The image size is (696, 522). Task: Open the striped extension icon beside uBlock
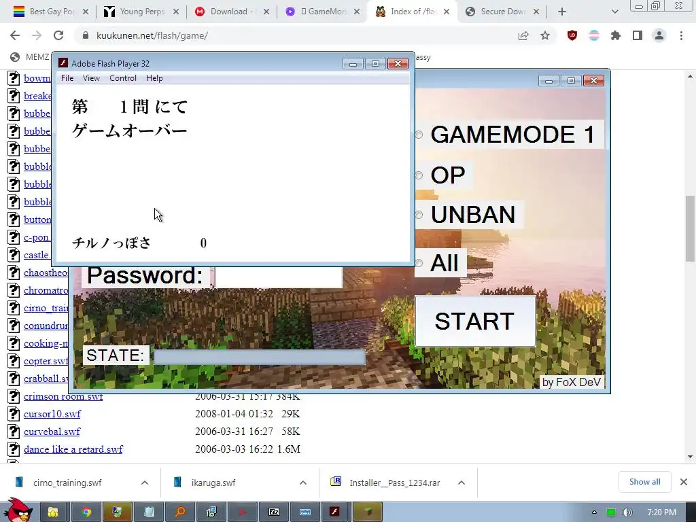point(594,35)
